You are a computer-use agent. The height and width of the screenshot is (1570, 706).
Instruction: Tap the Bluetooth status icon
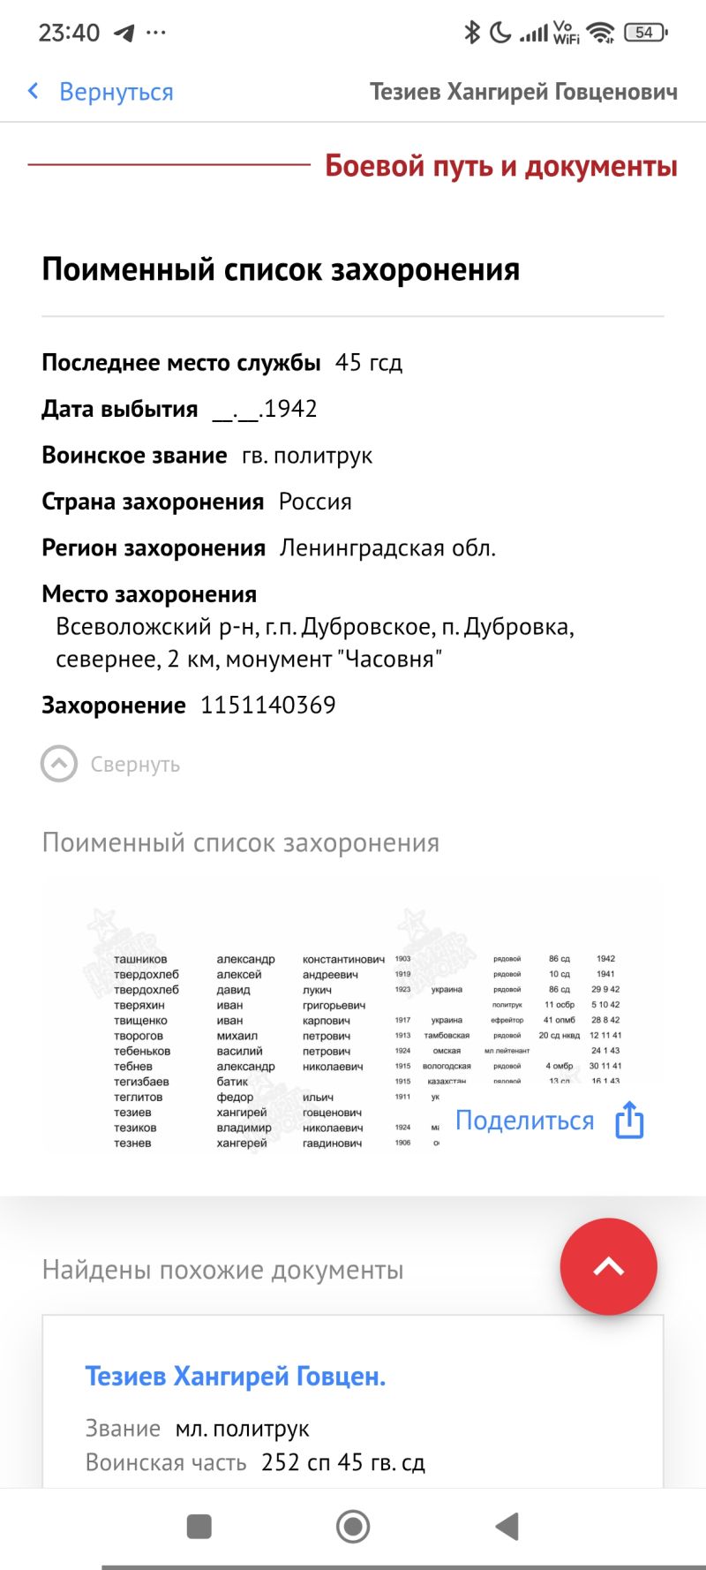pyautogui.click(x=472, y=33)
